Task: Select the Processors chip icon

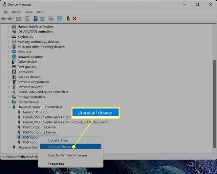Action: 14,72
